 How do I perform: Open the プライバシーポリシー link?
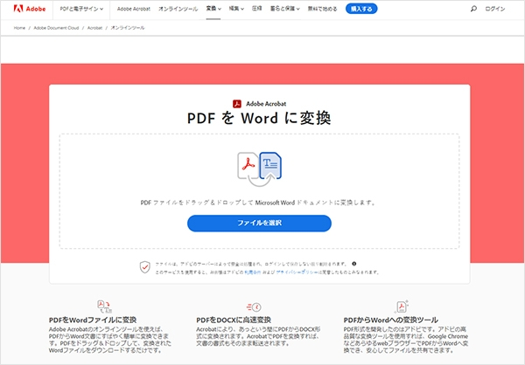(297, 272)
